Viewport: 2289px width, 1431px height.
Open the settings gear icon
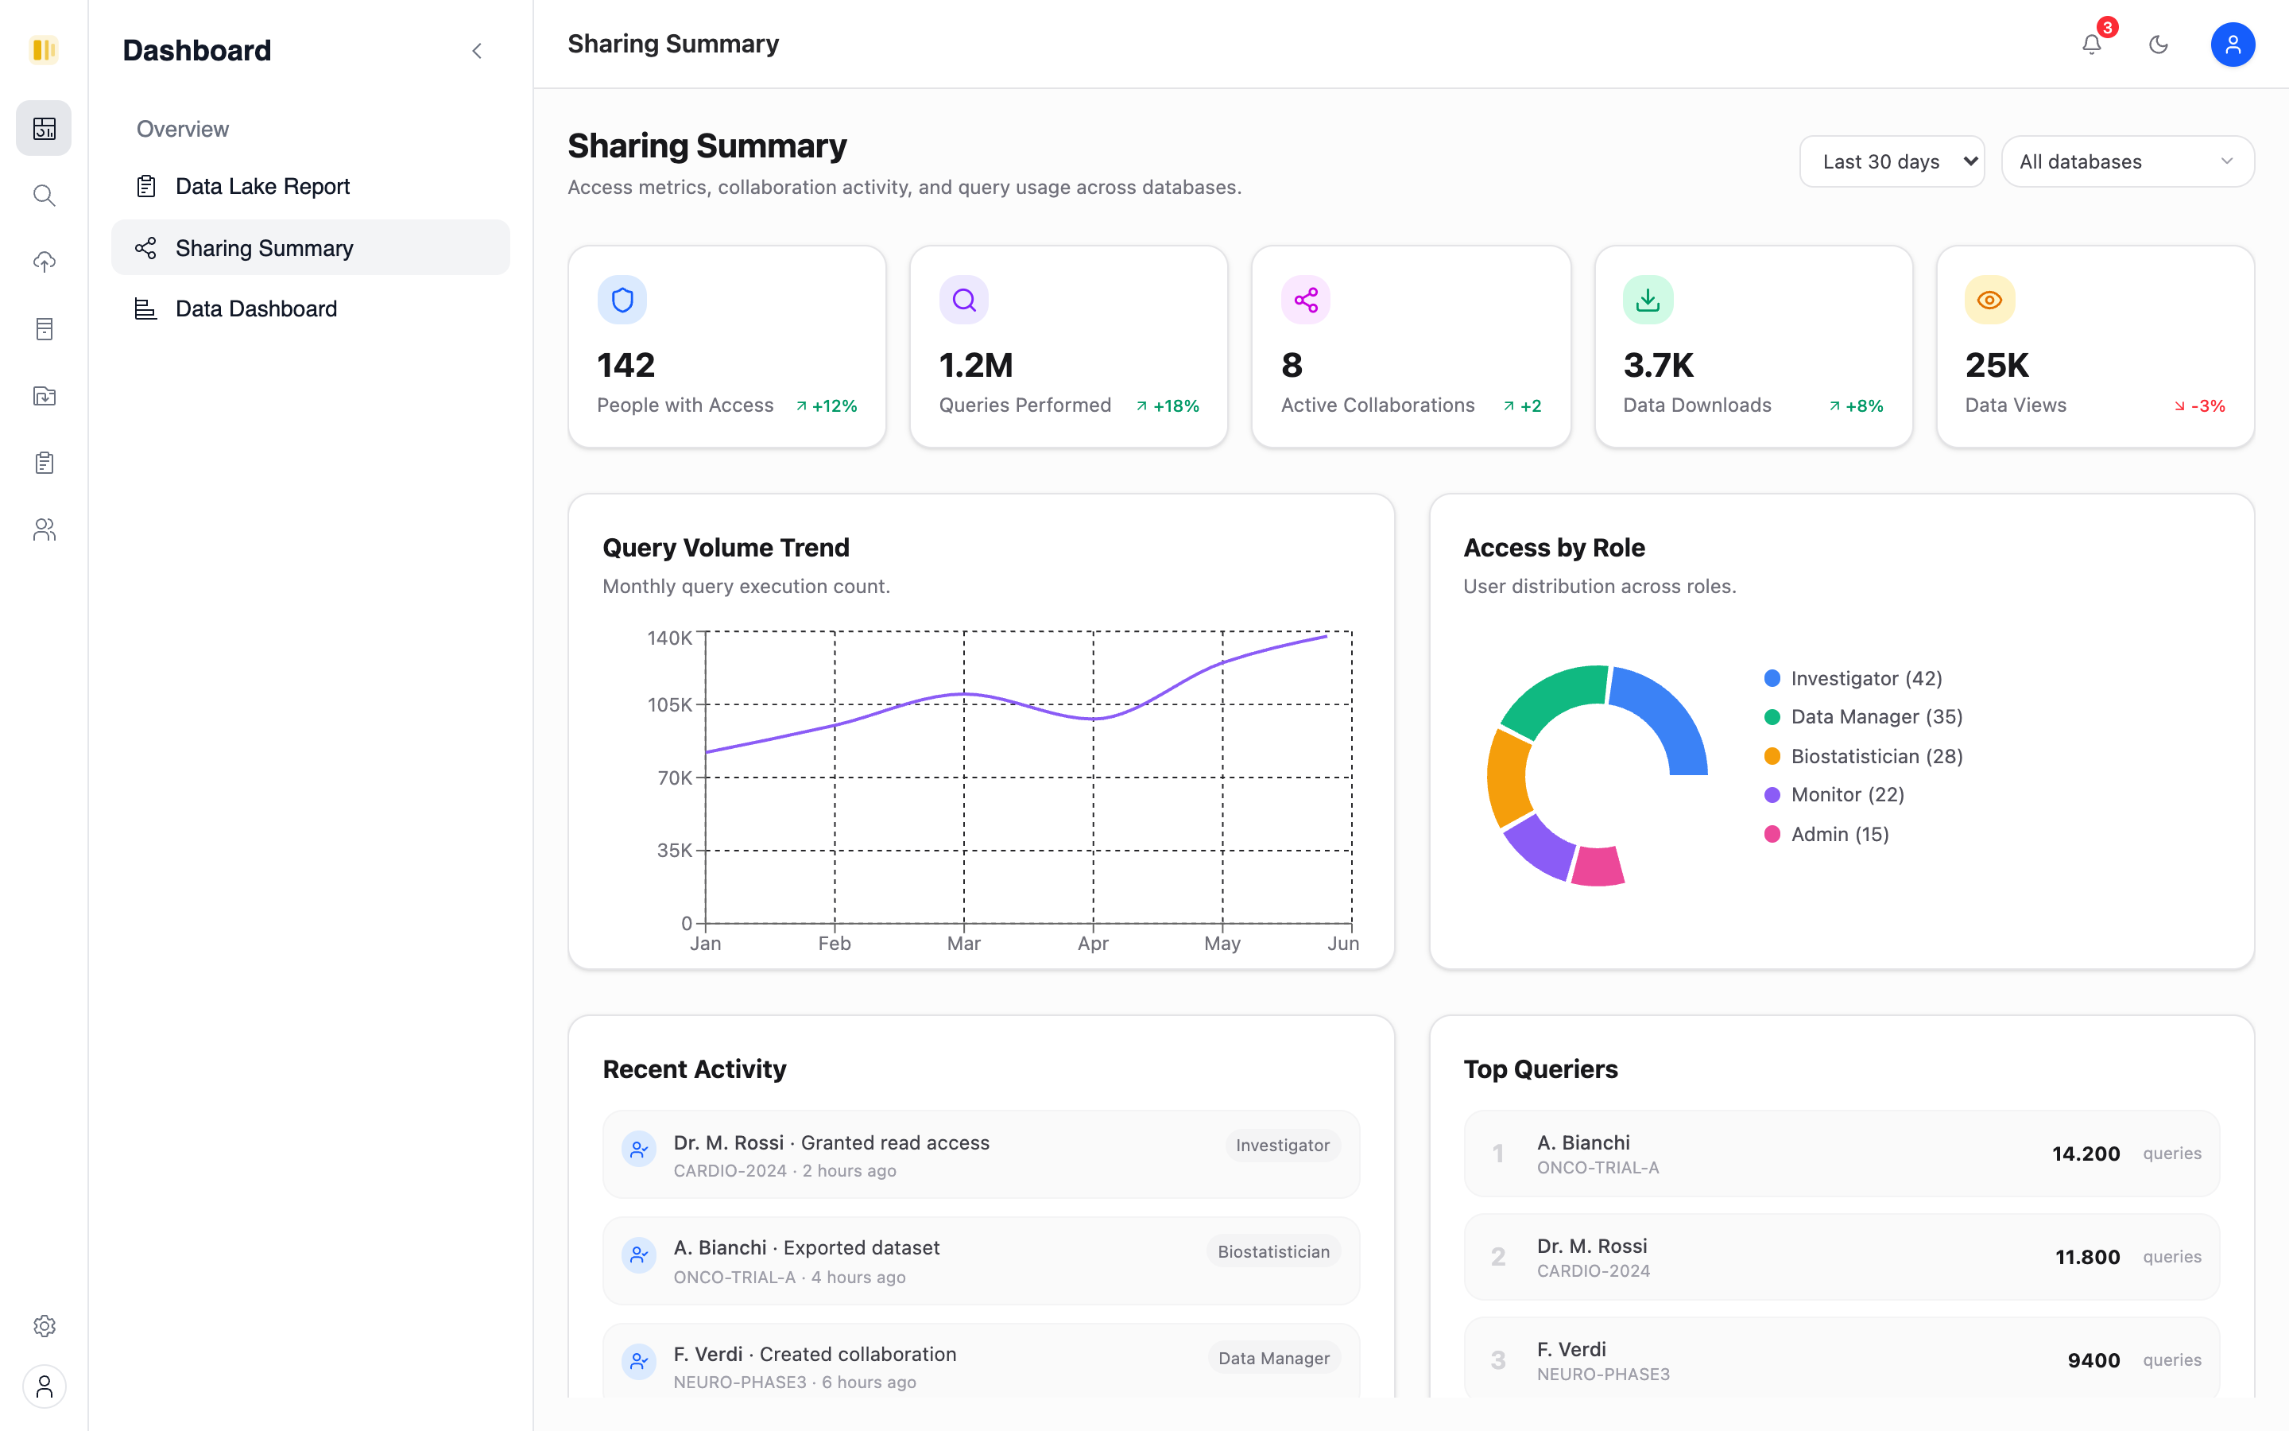[44, 1326]
